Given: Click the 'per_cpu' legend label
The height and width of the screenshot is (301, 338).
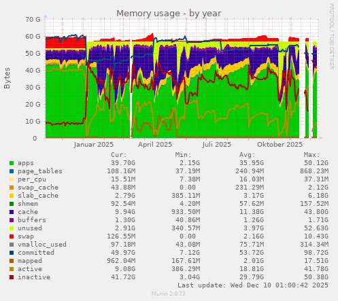Looking at the screenshot, I should point(32,179).
